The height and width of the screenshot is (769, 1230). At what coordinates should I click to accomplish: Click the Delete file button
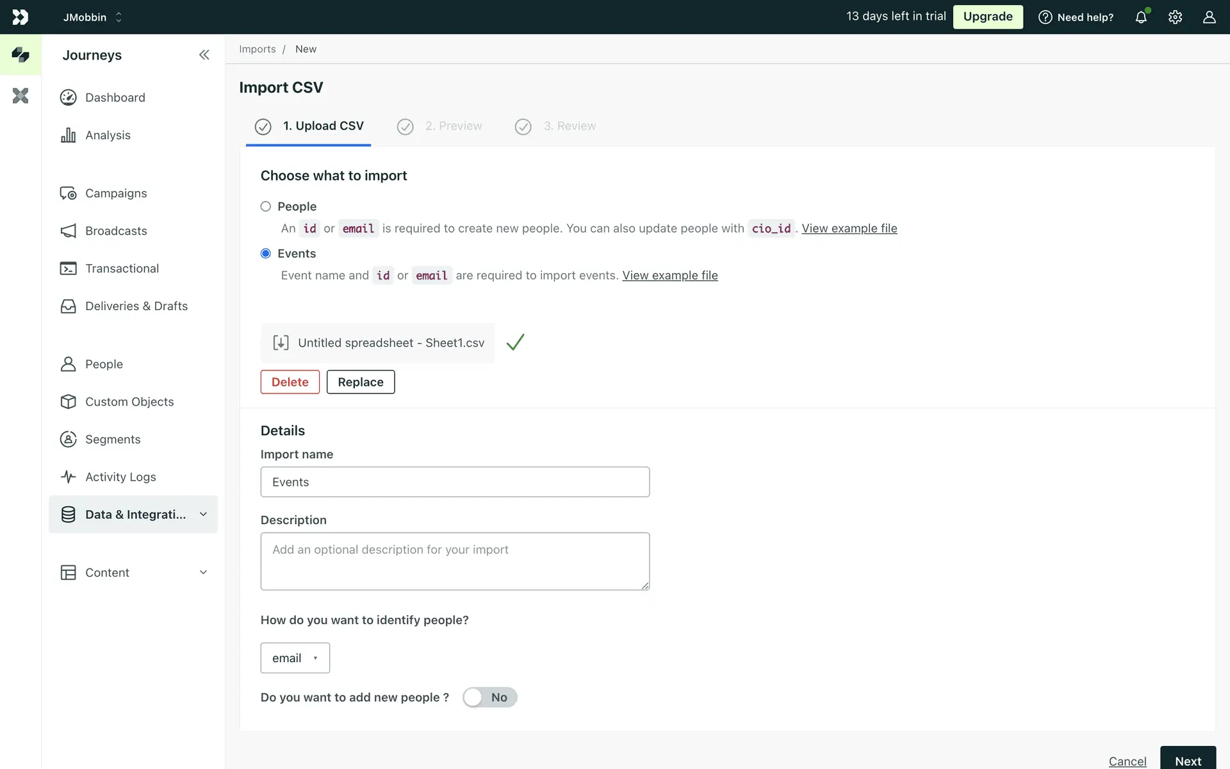[290, 382]
